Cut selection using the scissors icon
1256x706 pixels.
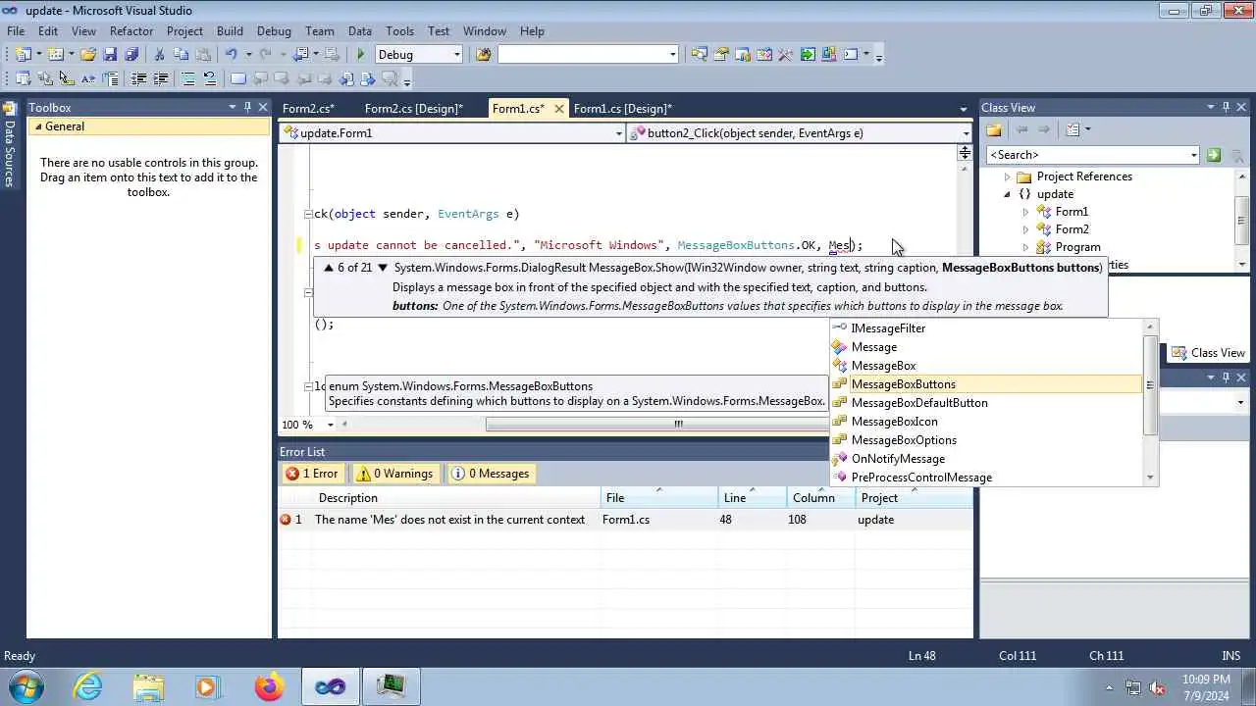tap(160, 55)
